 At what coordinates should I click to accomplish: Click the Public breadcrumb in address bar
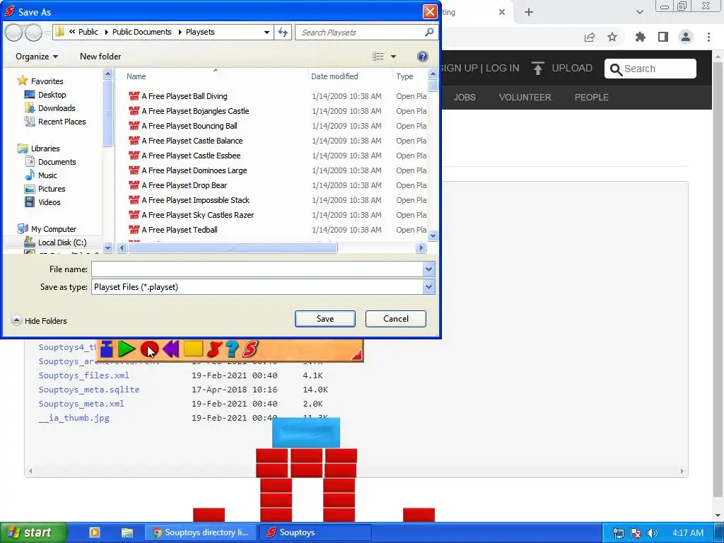coord(88,32)
